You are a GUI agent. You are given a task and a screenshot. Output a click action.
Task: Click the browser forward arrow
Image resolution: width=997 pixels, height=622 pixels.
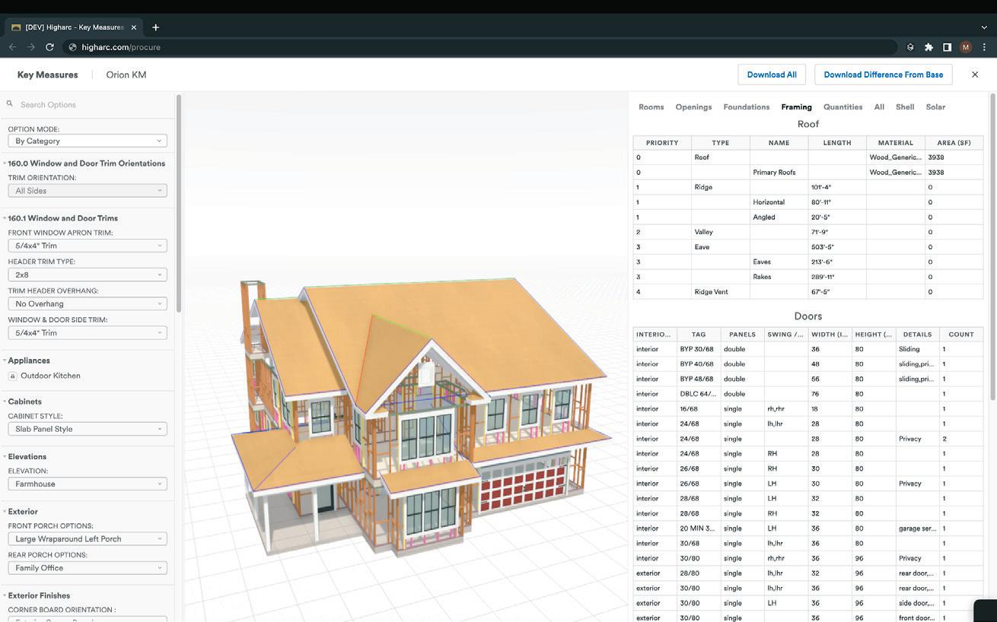31,47
